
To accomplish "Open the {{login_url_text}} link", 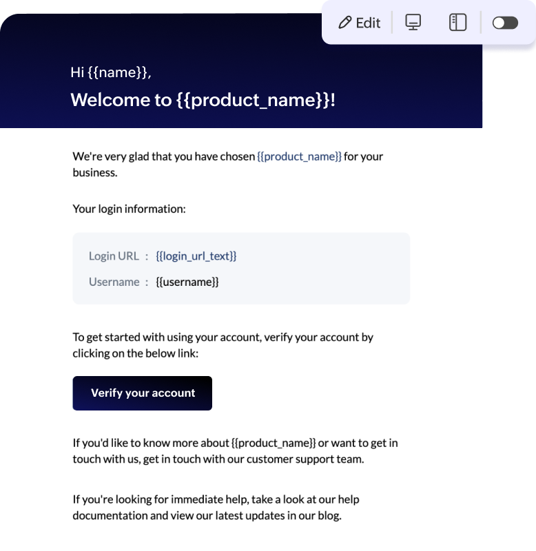I will [x=196, y=256].
